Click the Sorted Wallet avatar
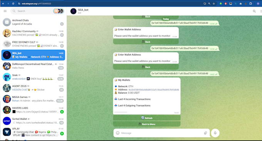The height and width of the screenshot is (141, 262). (7, 121)
